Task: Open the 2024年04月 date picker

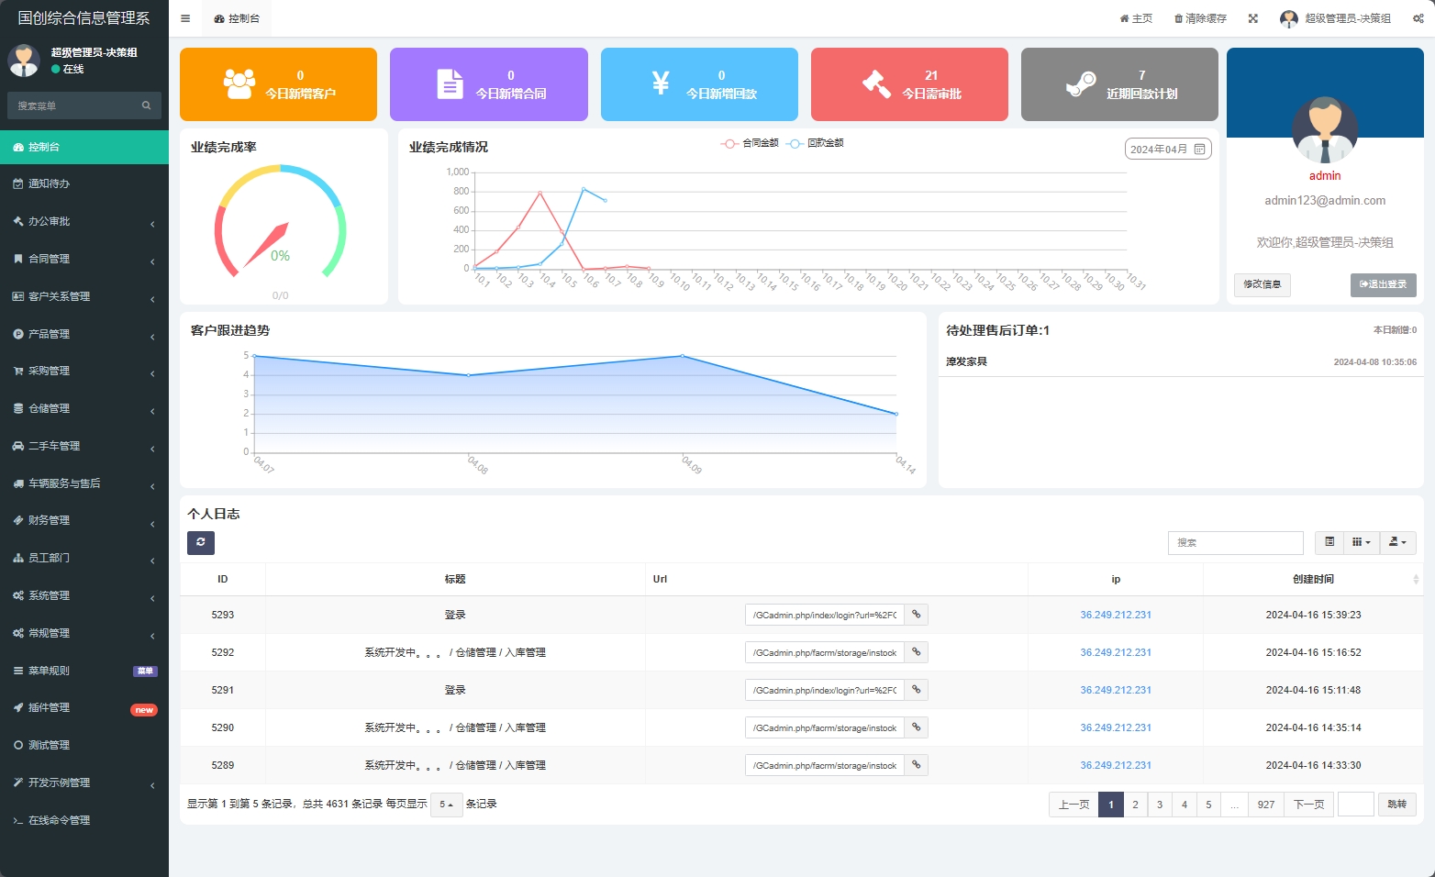Action: (x=1167, y=149)
